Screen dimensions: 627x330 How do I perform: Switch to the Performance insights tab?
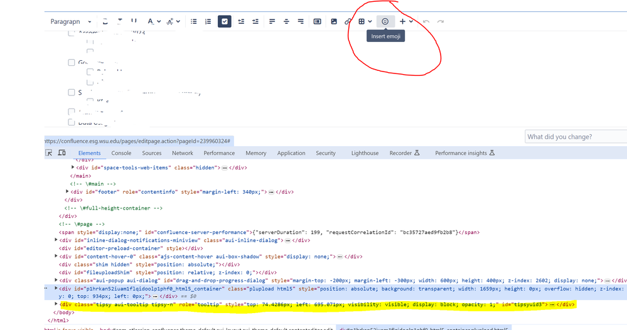pyautogui.click(x=464, y=153)
